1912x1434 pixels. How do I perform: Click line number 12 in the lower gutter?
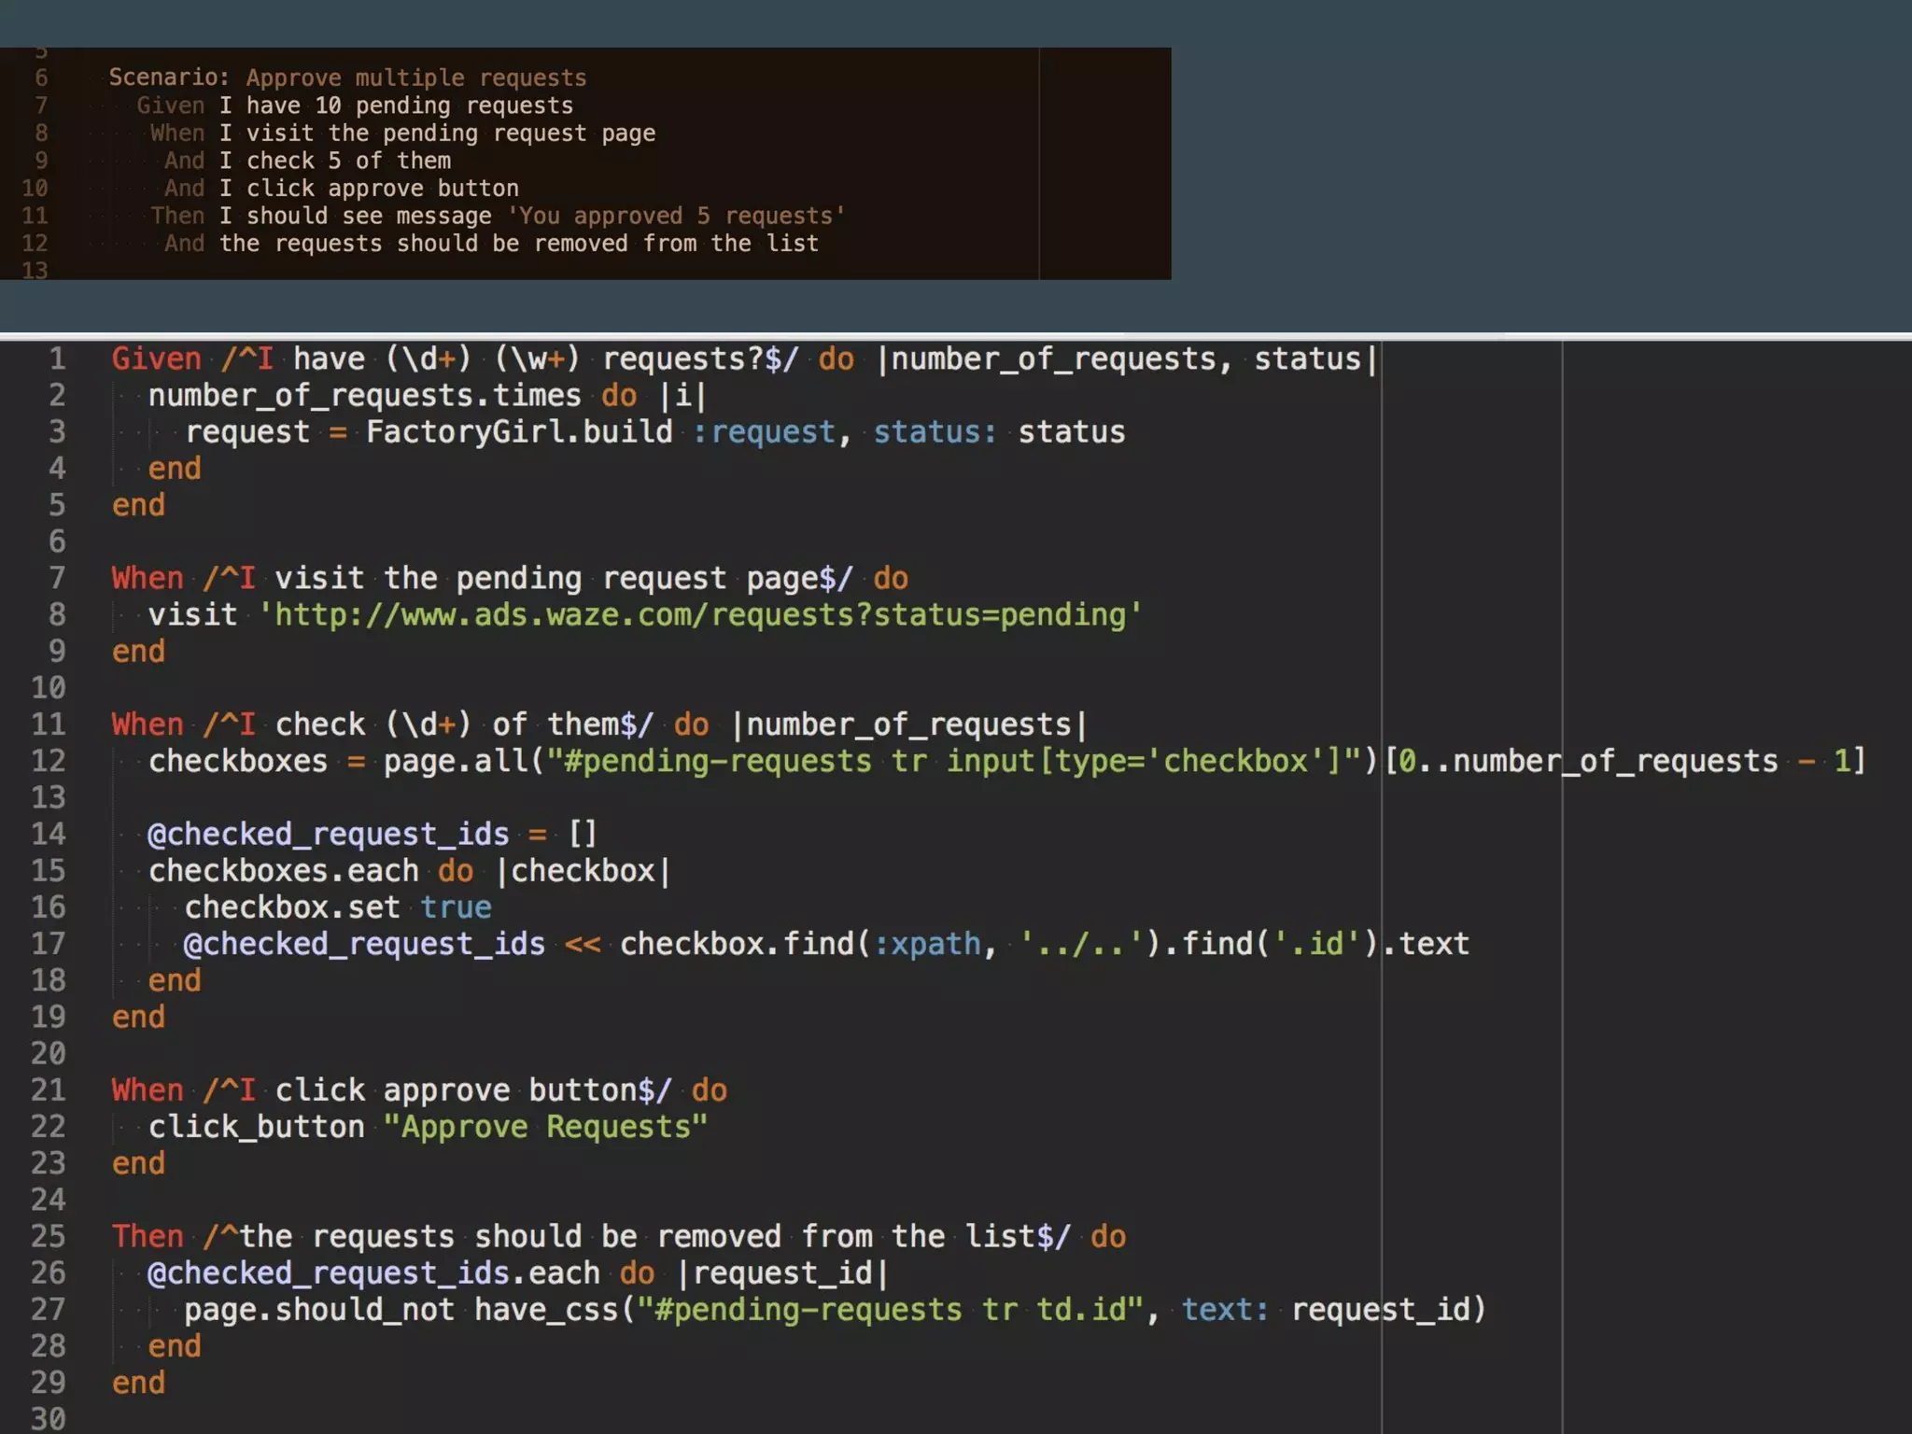click(49, 761)
